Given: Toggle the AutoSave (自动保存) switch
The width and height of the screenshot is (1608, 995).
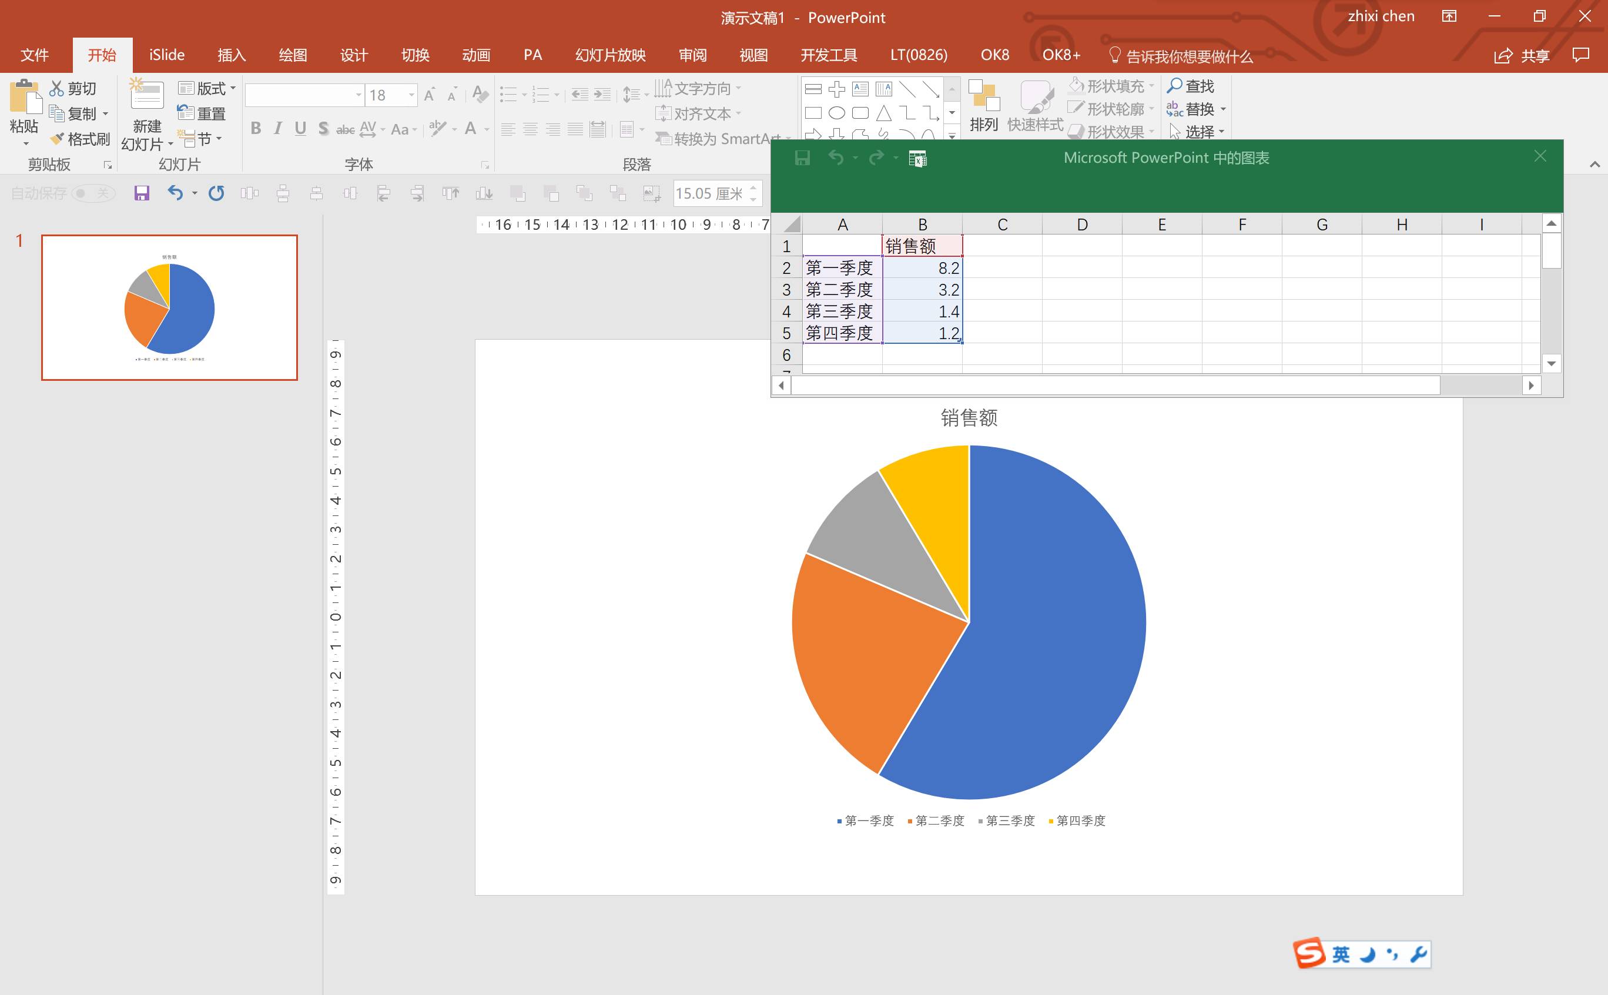Looking at the screenshot, I should [x=92, y=193].
